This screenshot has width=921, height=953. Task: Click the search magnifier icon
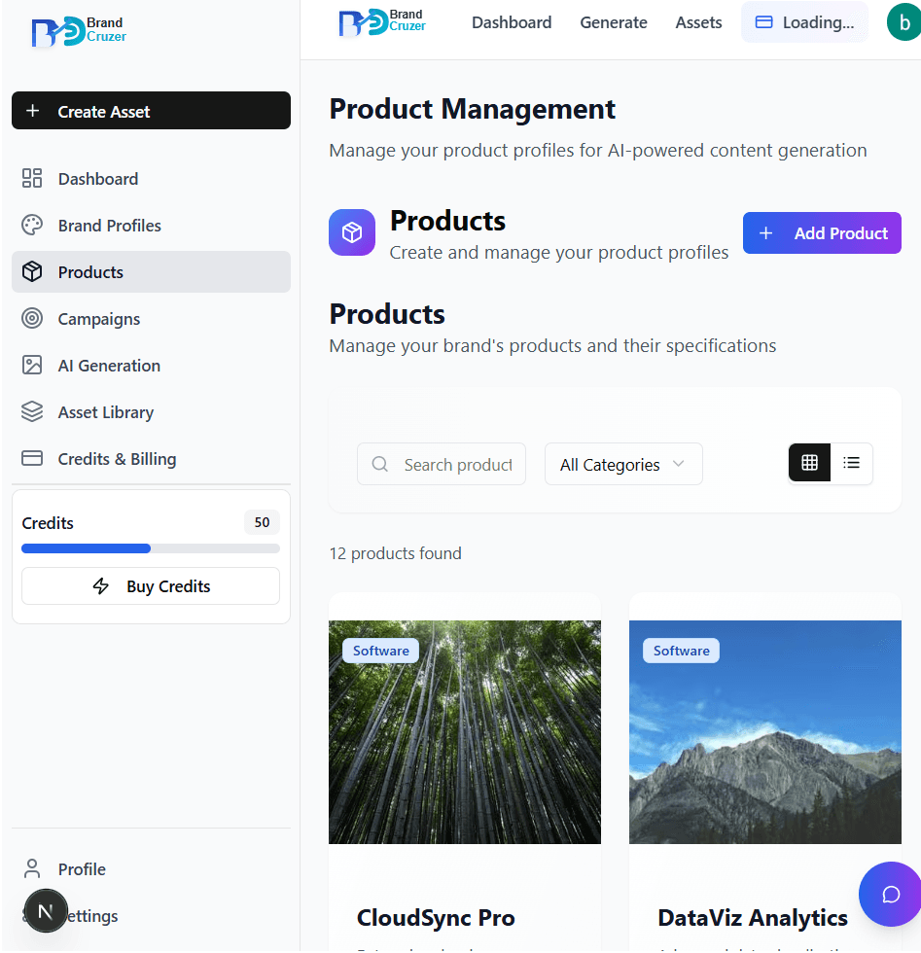click(380, 465)
